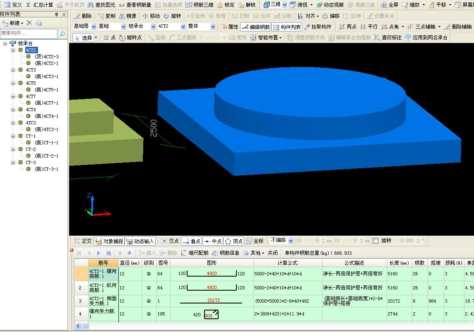Click 查找图元 find element tool

[101, 5]
